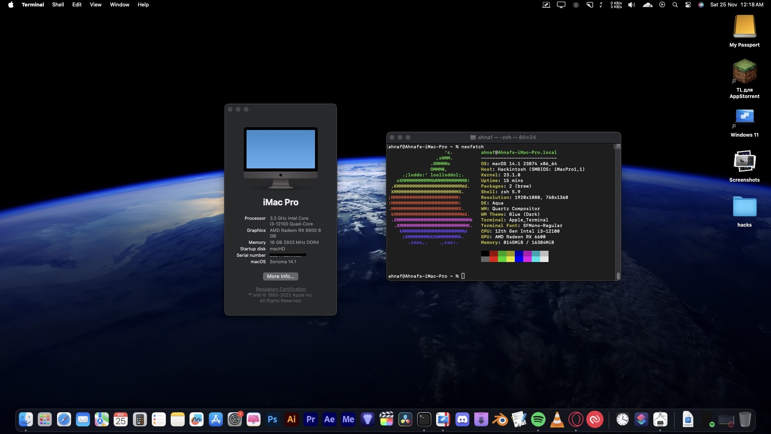Open Spotlight search in the menu bar
The height and width of the screenshot is (434, 771).
click(x=675, y=5)
